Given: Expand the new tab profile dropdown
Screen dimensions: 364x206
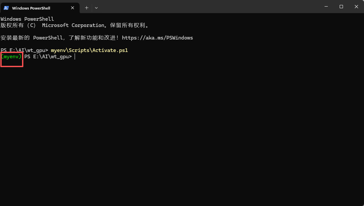Looking at the screenshot, I should [96, 8].
